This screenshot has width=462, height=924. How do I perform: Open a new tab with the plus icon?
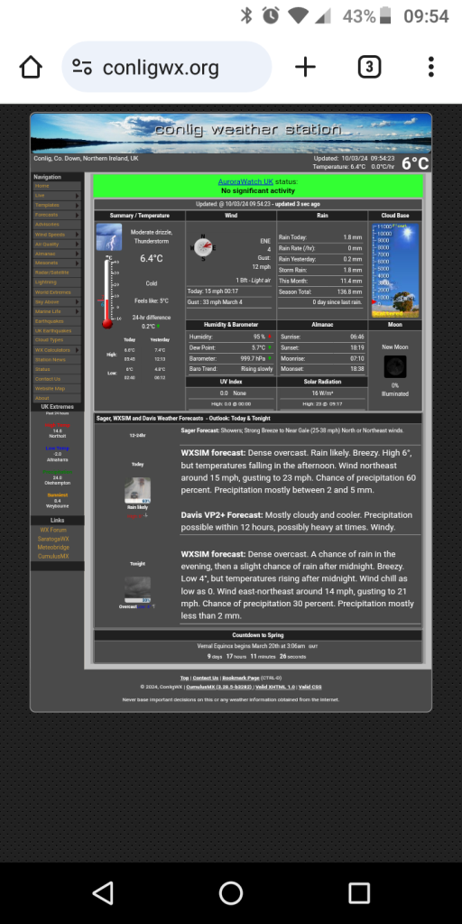tap(305, 67)
